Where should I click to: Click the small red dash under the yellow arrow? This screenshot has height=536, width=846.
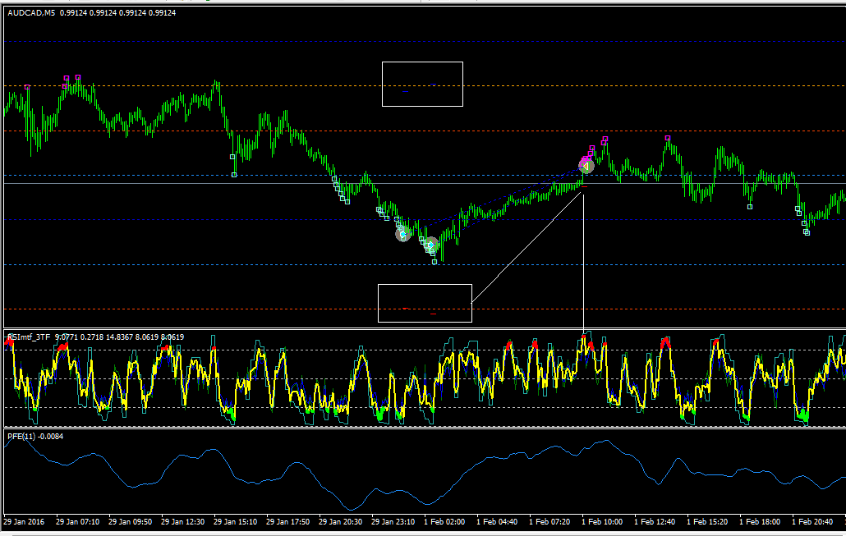pos(584,186)
